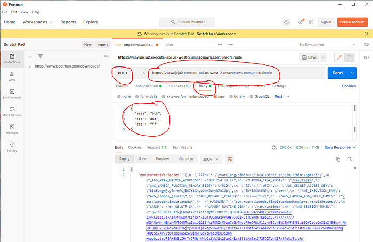Open the Send button dropdown arrow
The width and height of the screenshot is (373, 242).
pos(352,73)
